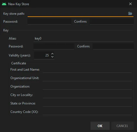The height and width of the screenshot is (132, 137).
Task: Select the key store Password field
Action: coord(49,22)
